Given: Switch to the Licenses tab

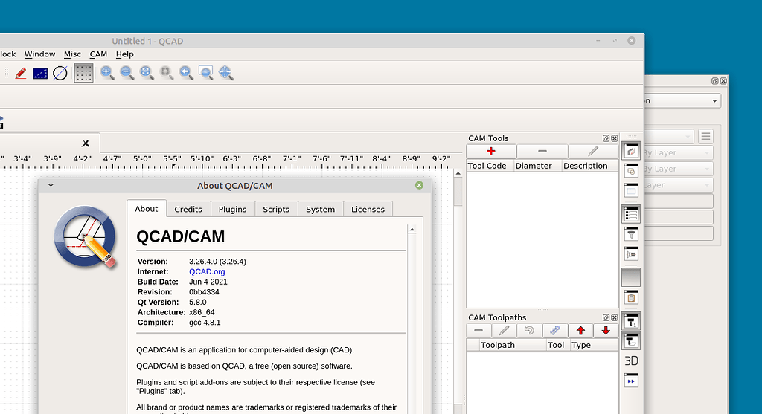Looking at the screenshot, I should [x=368, y=209].
